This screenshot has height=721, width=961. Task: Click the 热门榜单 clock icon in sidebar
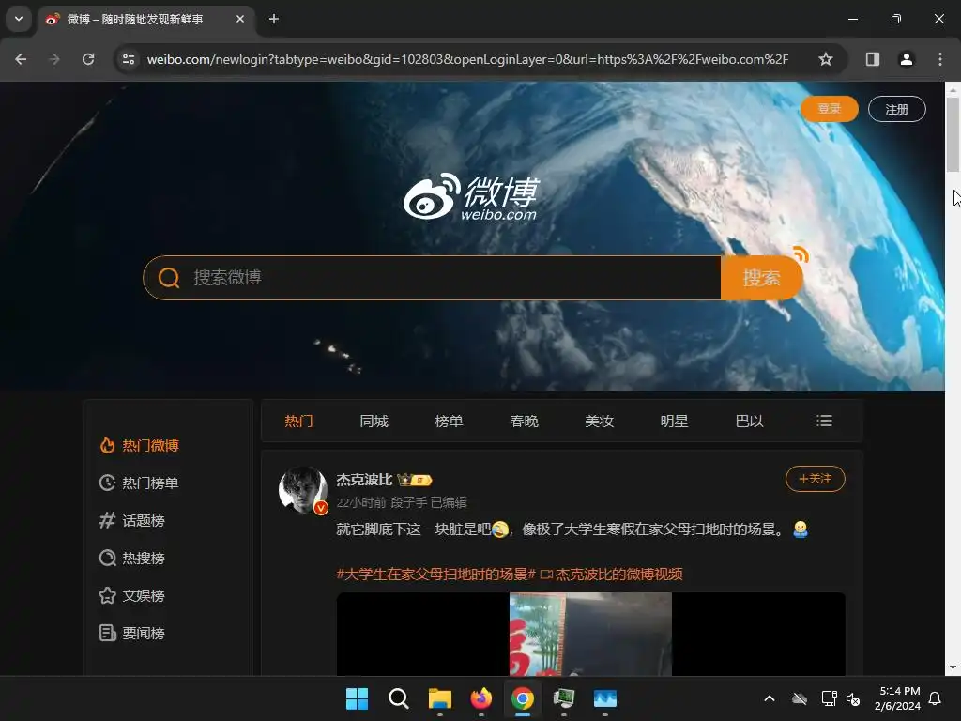[x=107, y=483]
